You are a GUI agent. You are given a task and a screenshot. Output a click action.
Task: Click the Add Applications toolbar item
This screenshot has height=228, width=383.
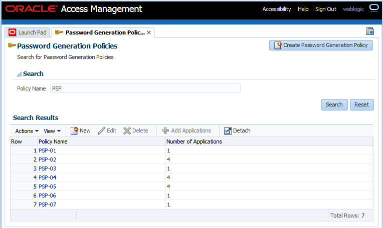(186, 130)
